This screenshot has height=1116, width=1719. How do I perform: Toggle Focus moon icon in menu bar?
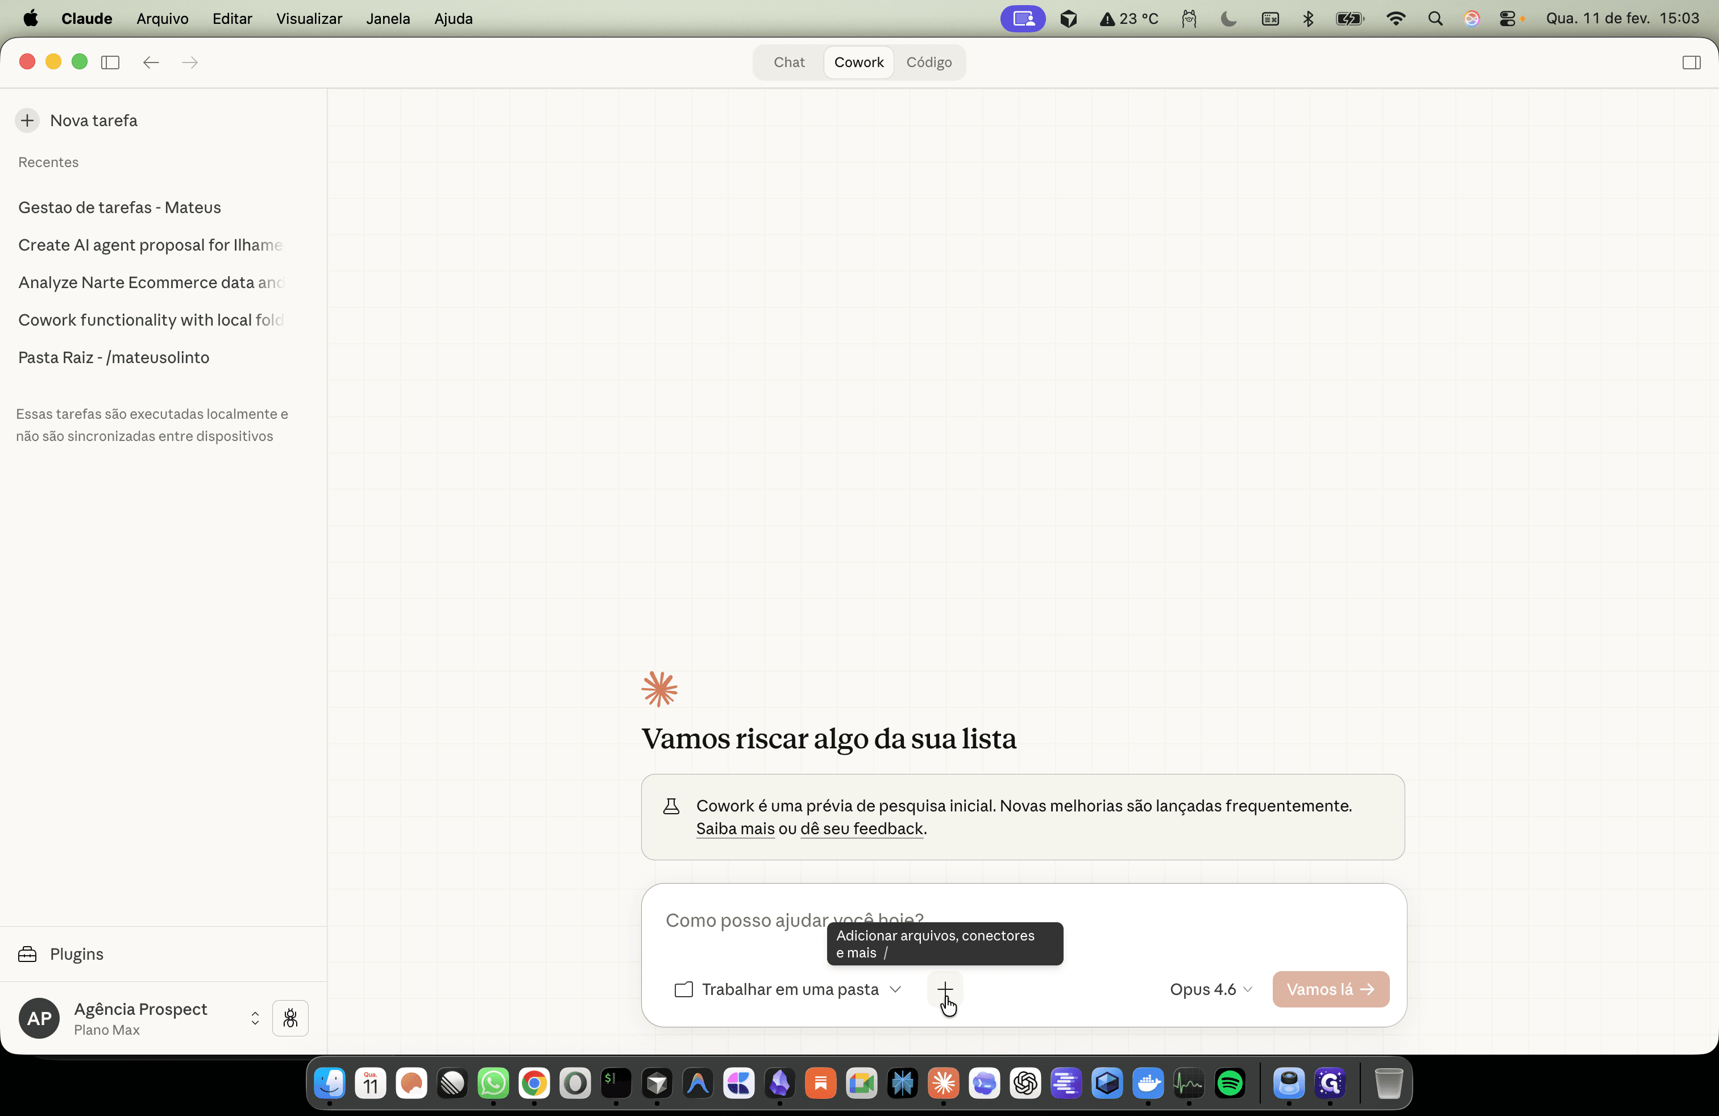1228,19
